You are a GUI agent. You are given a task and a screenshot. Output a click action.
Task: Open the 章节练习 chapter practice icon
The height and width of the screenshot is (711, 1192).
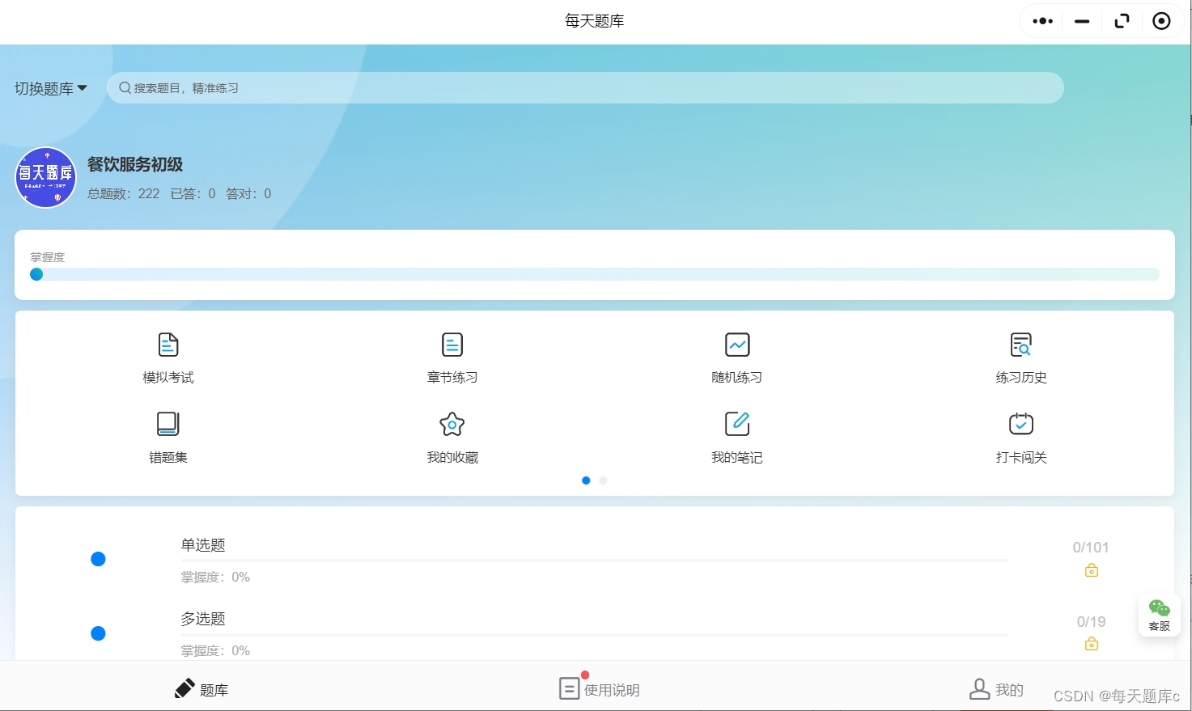click(x=452, y=345)
